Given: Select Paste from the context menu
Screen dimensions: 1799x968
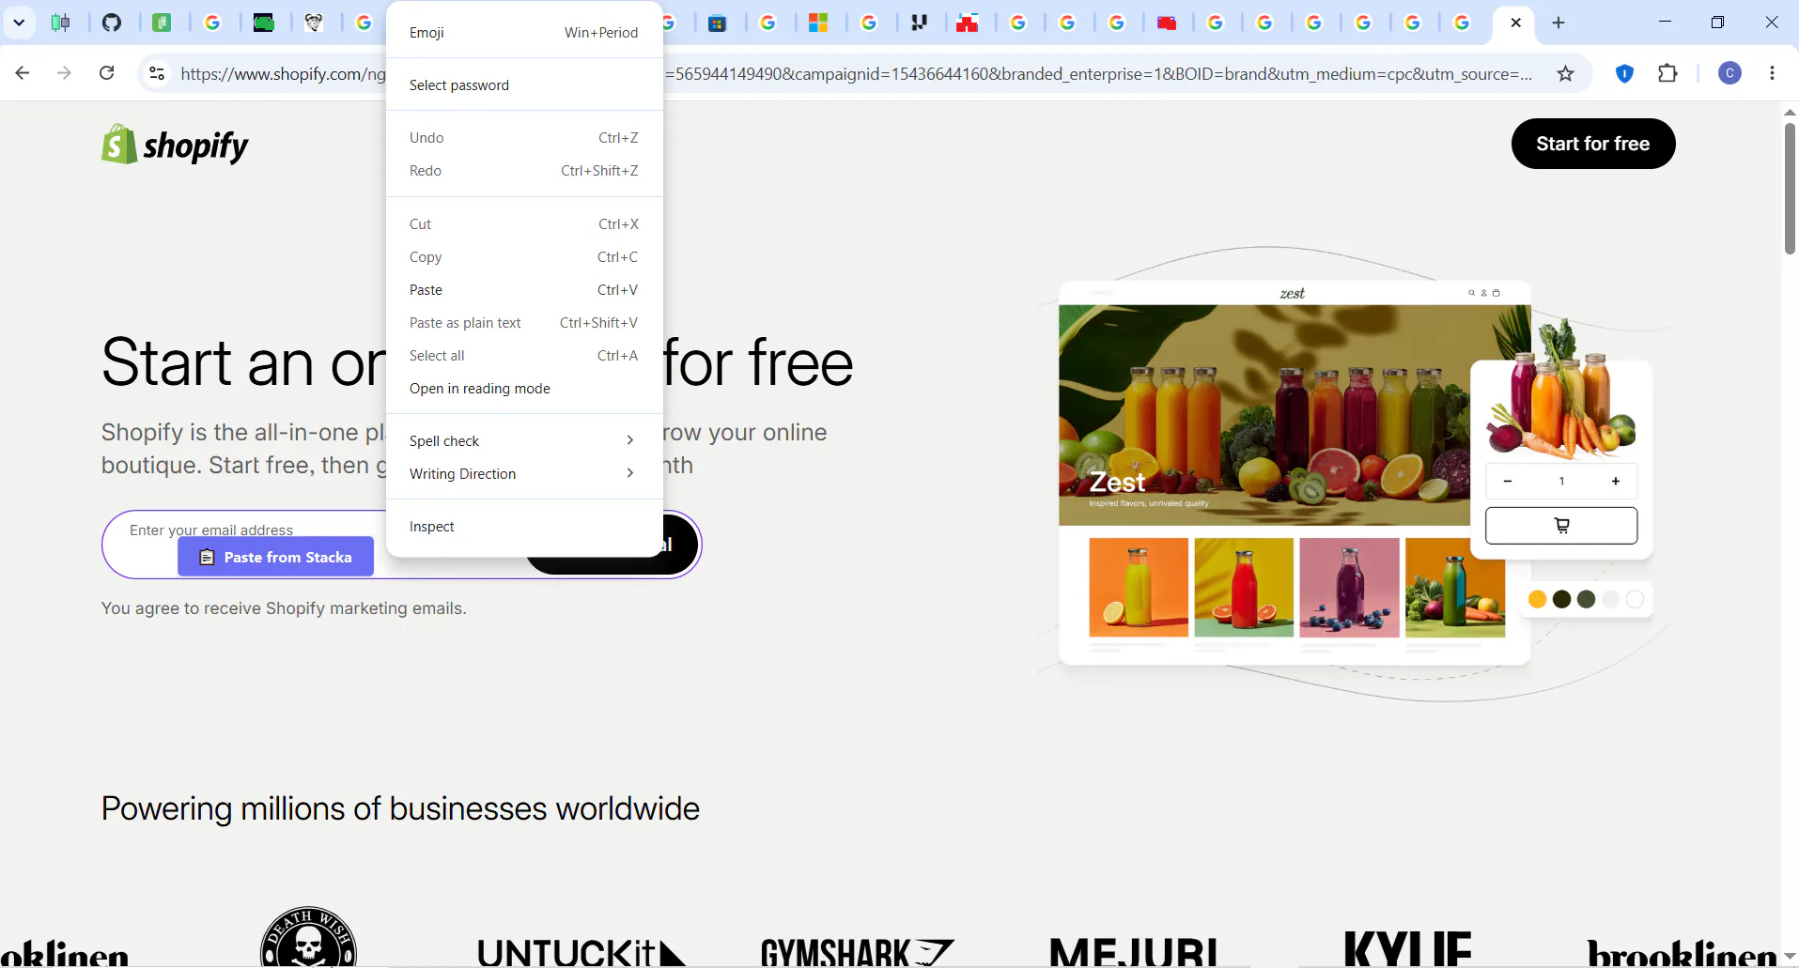Looking at the screenshot, I should coord(524,290).
